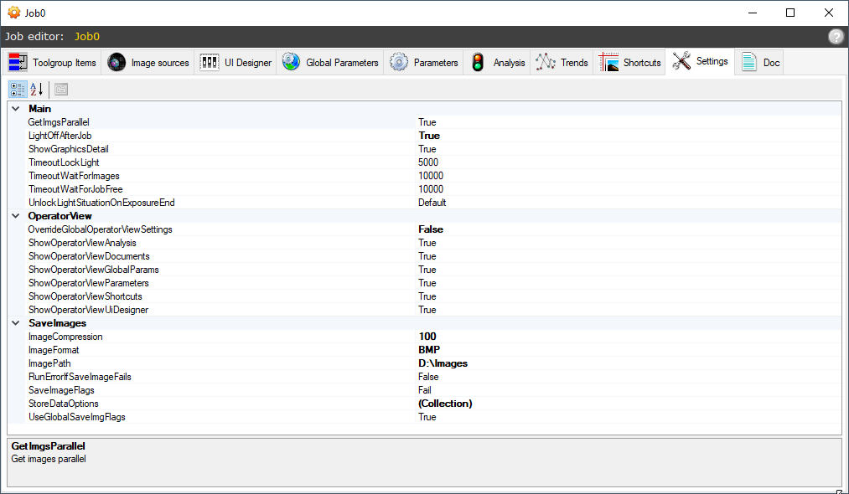Open the Analysis tab
The height and width of the screenshot is (494, 849).
pos(496,63)
